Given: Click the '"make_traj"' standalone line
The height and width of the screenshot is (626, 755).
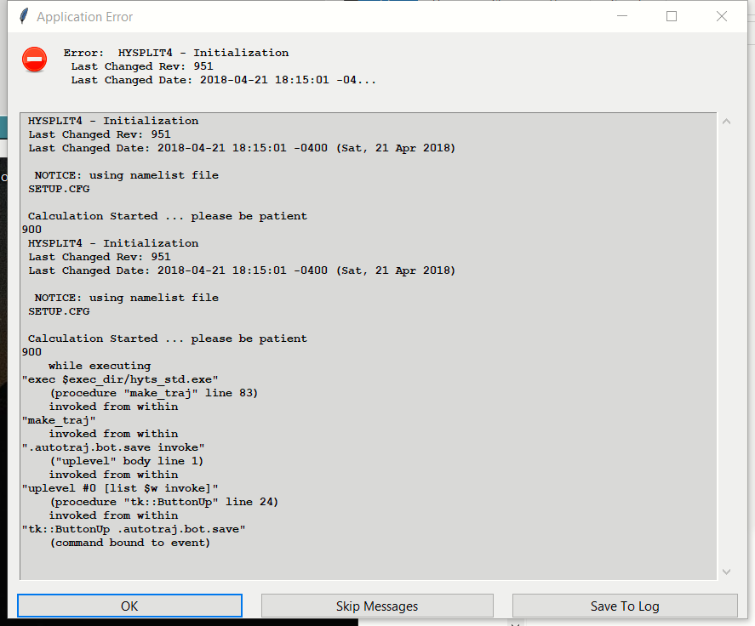Looking at the screenshot, I should pyautogui.click(x=59, y=420).
